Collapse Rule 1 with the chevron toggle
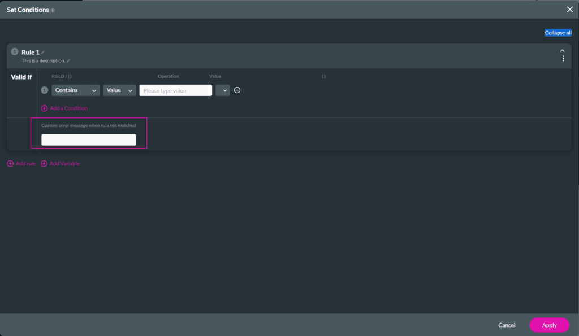The height and width of the screenshot is (336, 579). 563,50
